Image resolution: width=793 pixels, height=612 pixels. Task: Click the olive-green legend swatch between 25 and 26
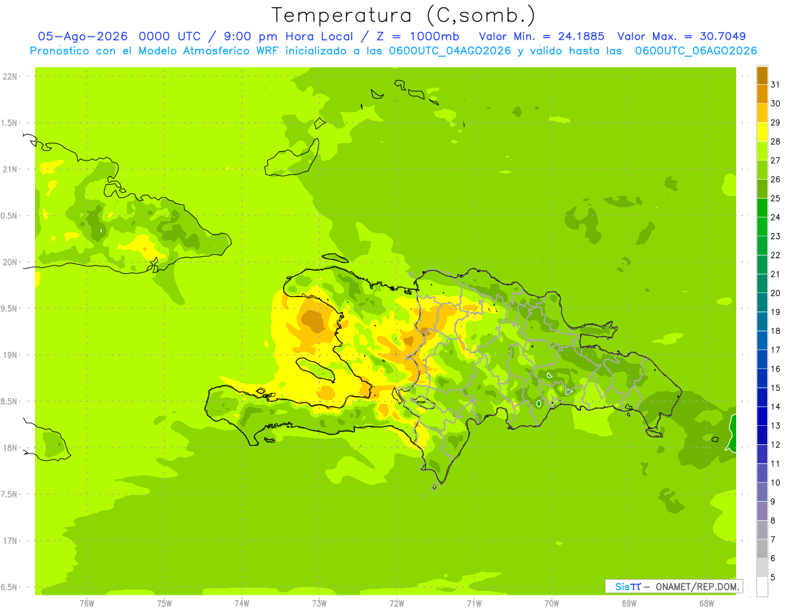pos(762,189)
